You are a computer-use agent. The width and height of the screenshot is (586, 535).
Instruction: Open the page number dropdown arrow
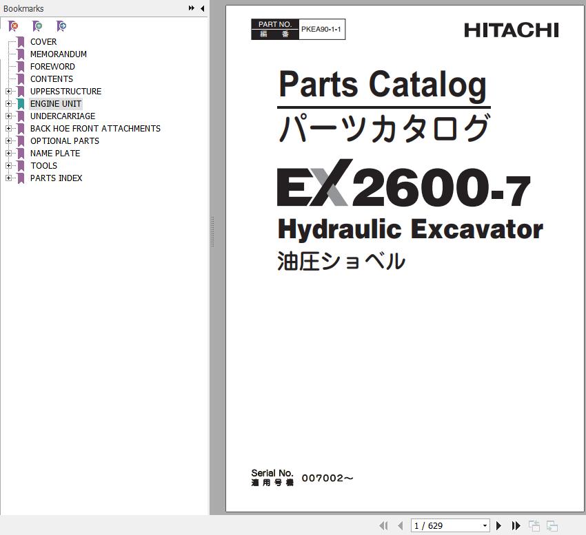(x=485, y=525)
